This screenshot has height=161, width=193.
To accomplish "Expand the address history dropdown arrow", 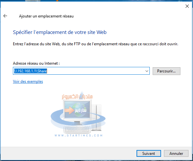I will point(147,71).
